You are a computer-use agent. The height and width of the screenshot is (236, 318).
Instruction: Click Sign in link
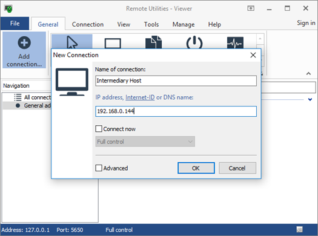(x=306, y=23)
